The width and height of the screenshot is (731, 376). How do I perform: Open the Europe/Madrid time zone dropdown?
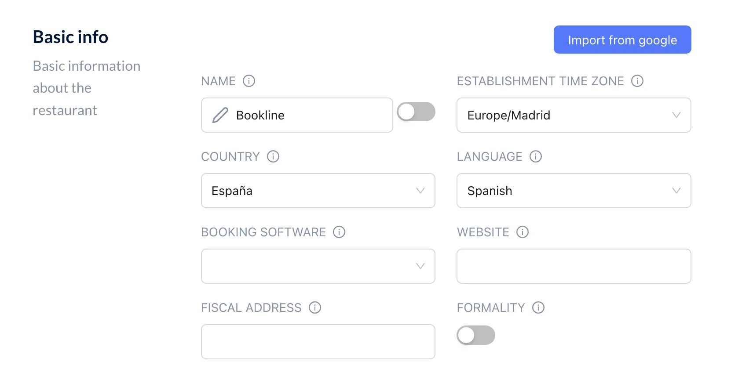574,115
